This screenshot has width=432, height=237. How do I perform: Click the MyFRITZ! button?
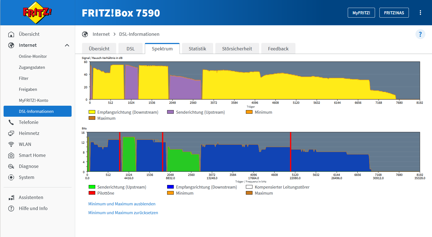pos(361,13)
